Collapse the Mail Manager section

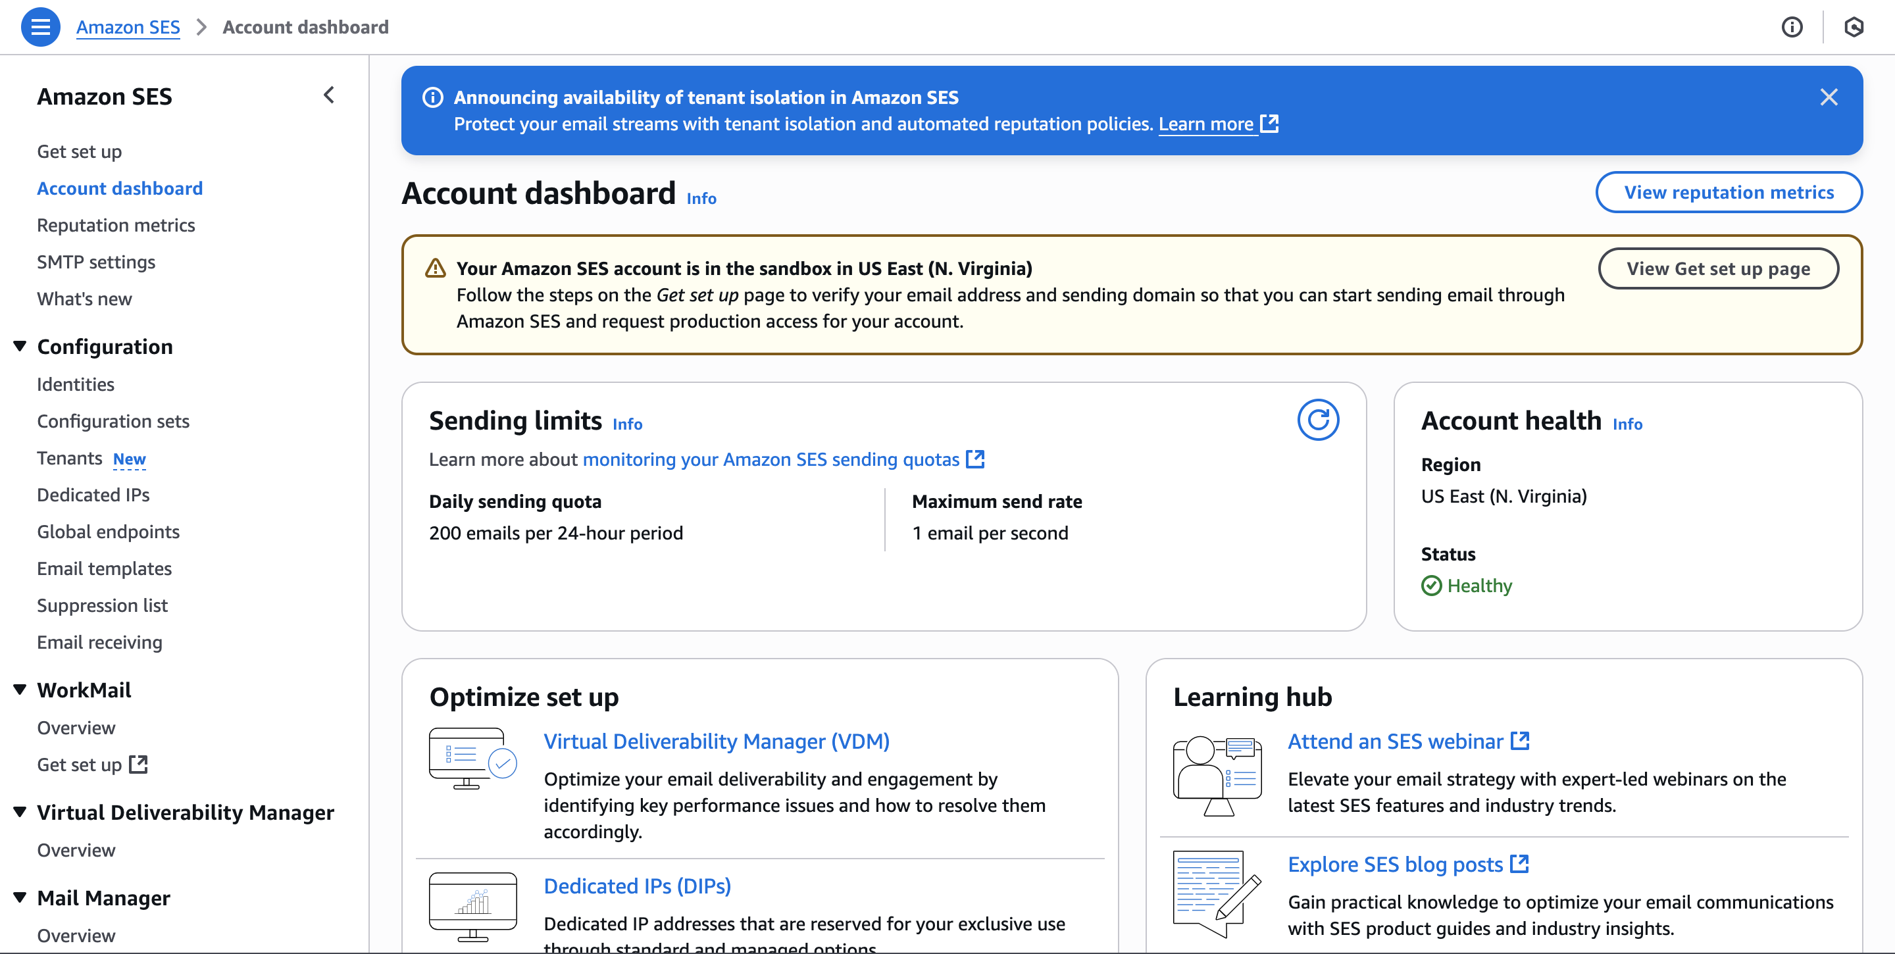(20, 897)
